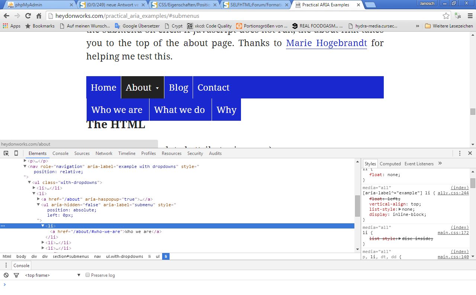Switch to the DevTools Console tab
Viewport: 476px width, 295px height.
point(61,153)
